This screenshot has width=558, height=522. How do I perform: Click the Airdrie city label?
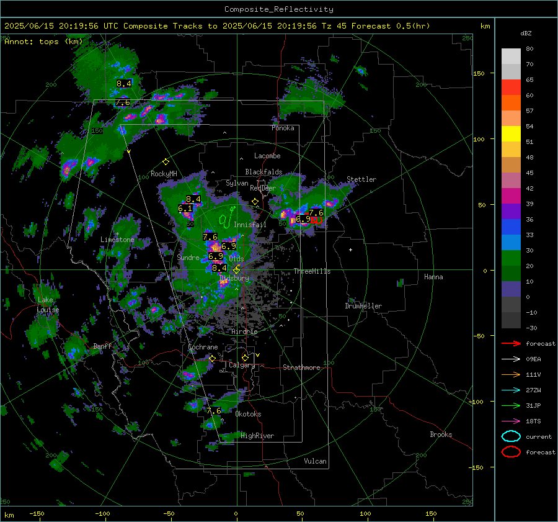[244, 331]
